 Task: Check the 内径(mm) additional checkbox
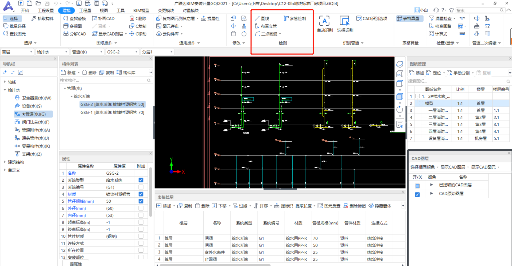[x=141, y=215]
